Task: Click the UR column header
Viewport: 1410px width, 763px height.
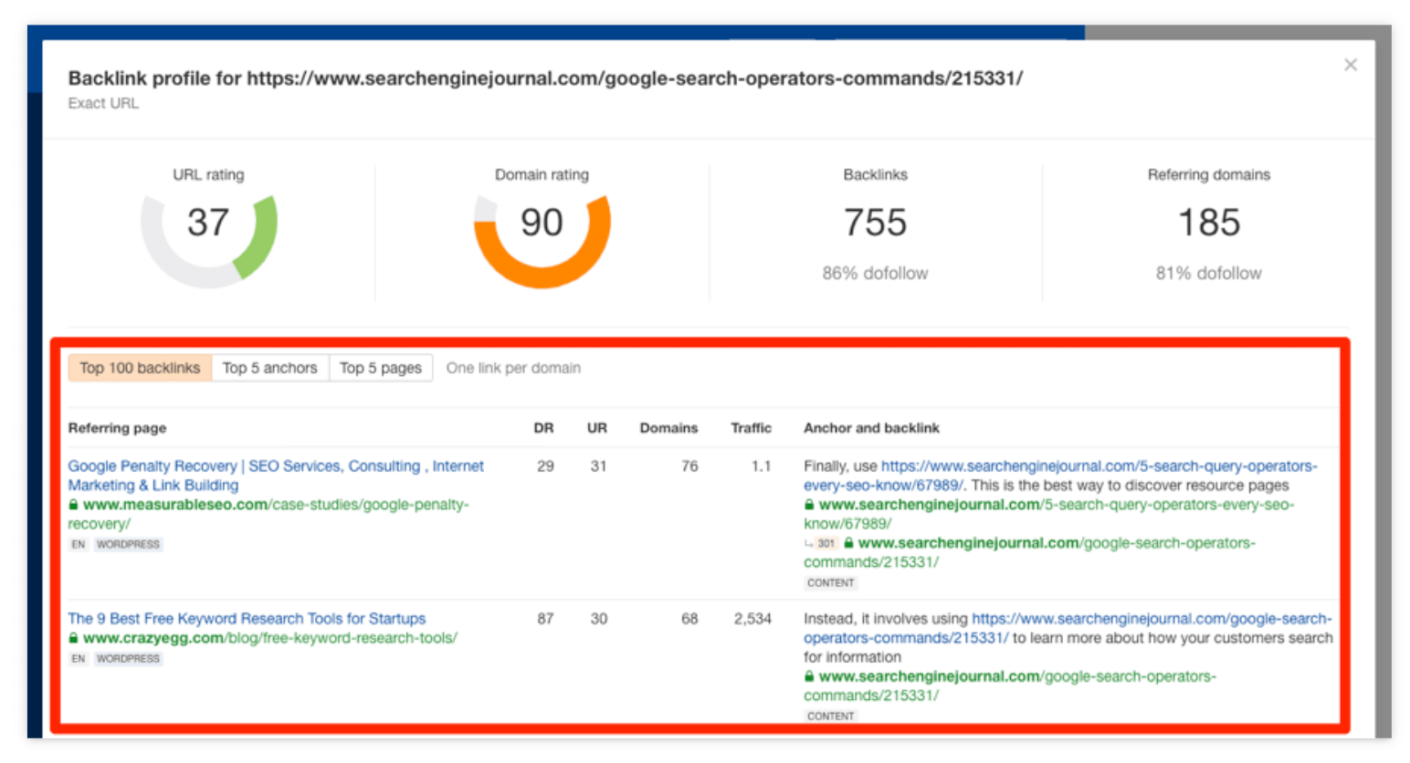Action: pyautogui.click(x=597, y=428)
